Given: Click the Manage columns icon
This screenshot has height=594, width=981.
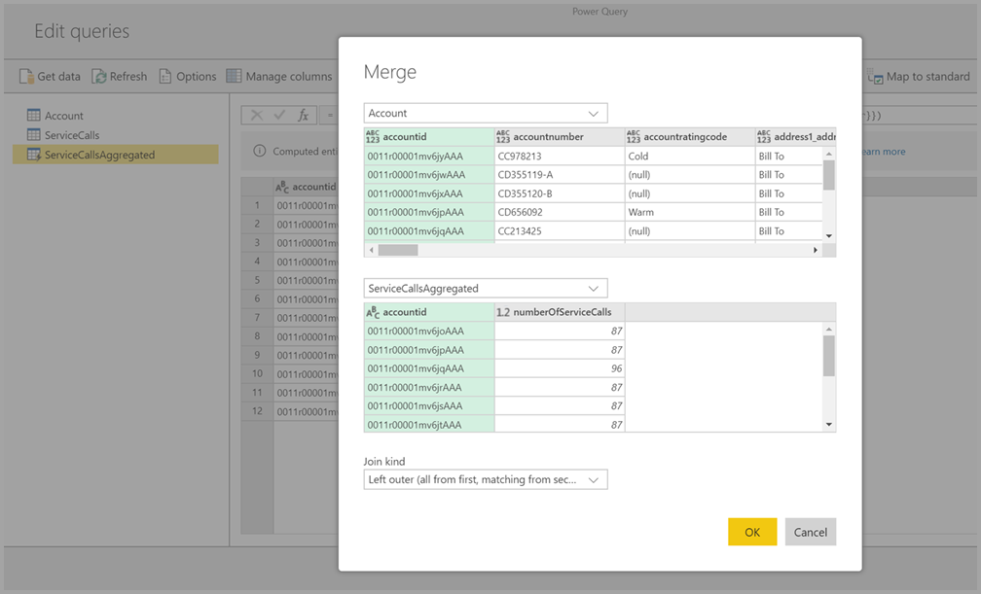Looking at the screenshot, I should click(234, 76).
